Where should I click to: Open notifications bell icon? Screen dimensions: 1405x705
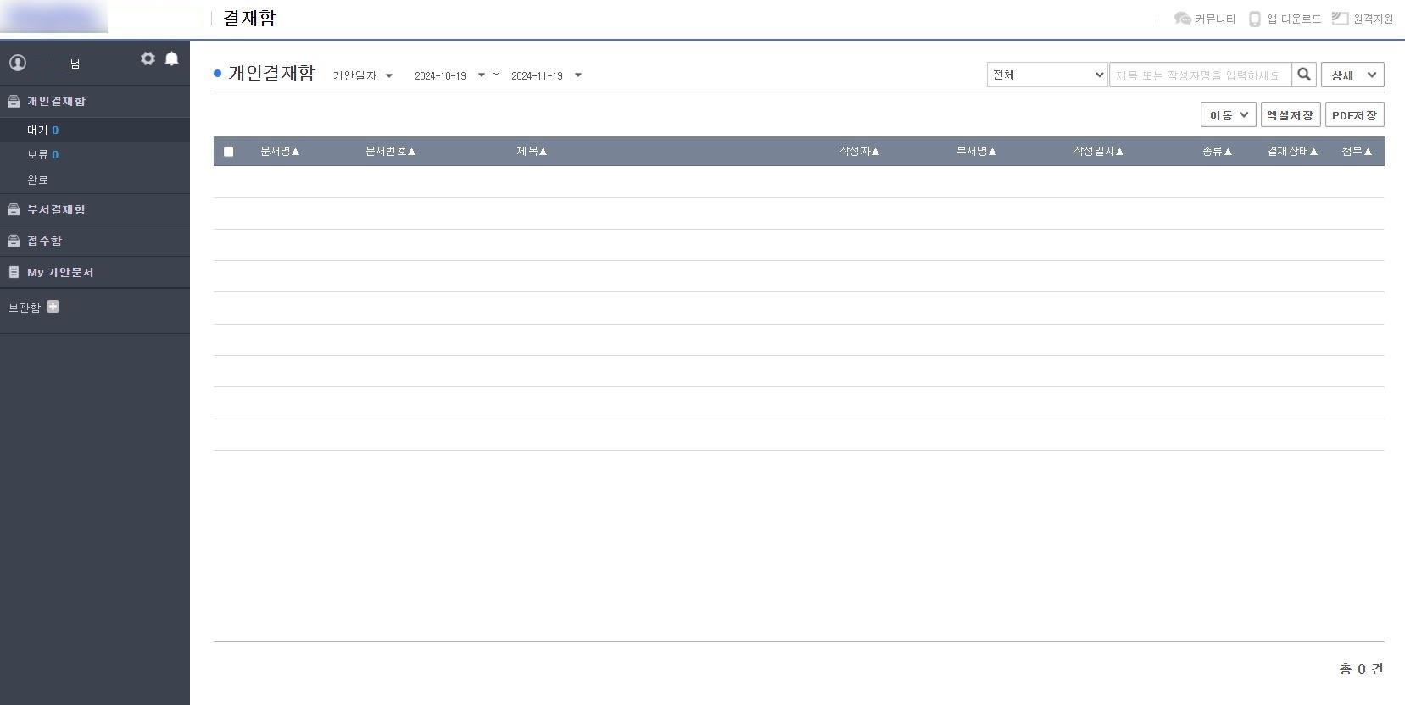[171, 58]
